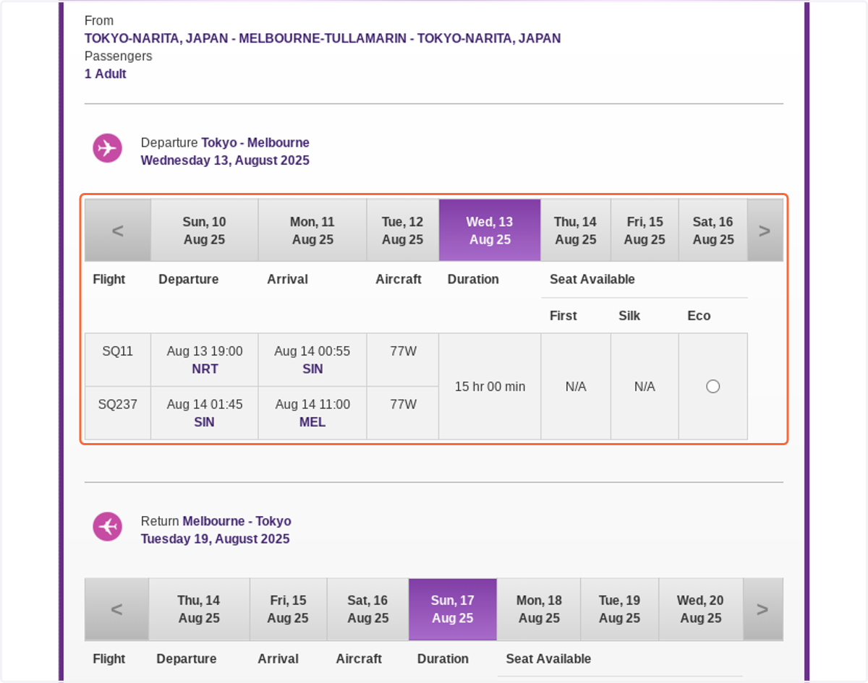Click the 77W aircraft for SQ237
Screen dimensions: 868x683
(x=403, y=405)
